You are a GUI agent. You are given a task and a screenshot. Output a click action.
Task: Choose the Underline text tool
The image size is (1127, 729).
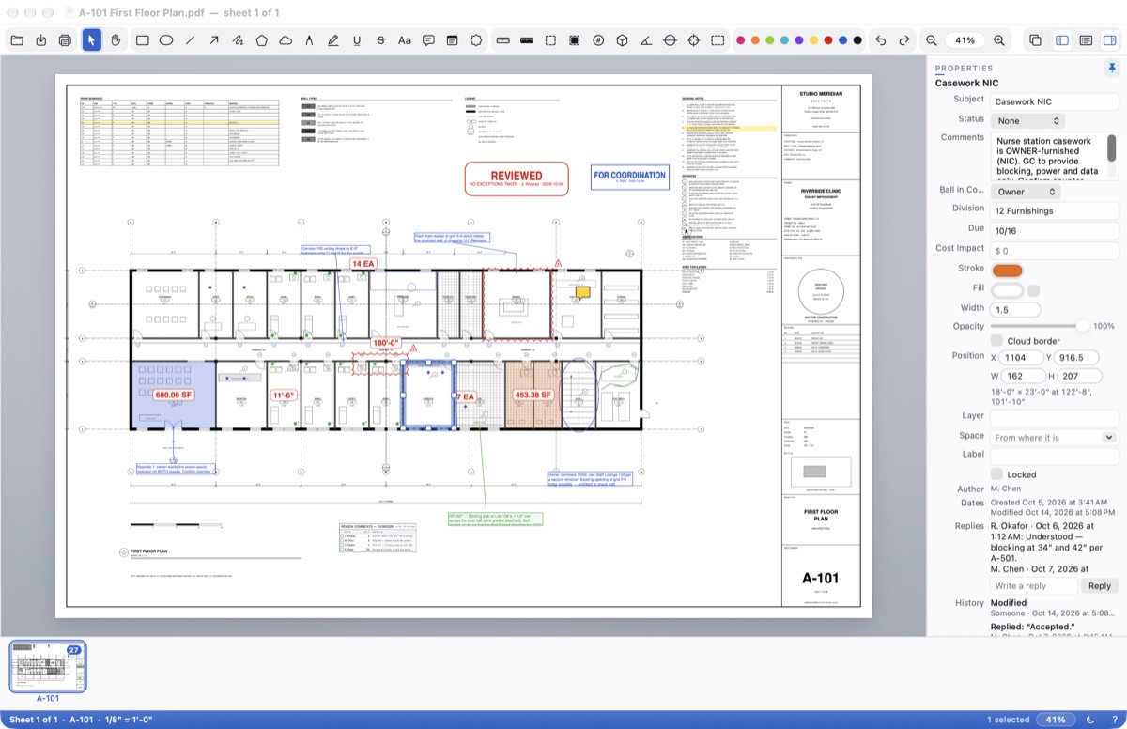[357, 40]
